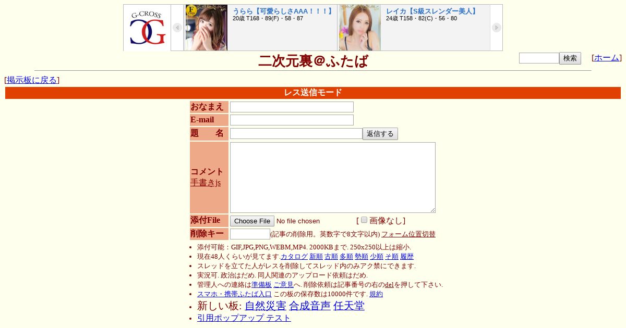
Task: Focus the E-mail input field
Action: pyautogui.click(x=292, y=120)
